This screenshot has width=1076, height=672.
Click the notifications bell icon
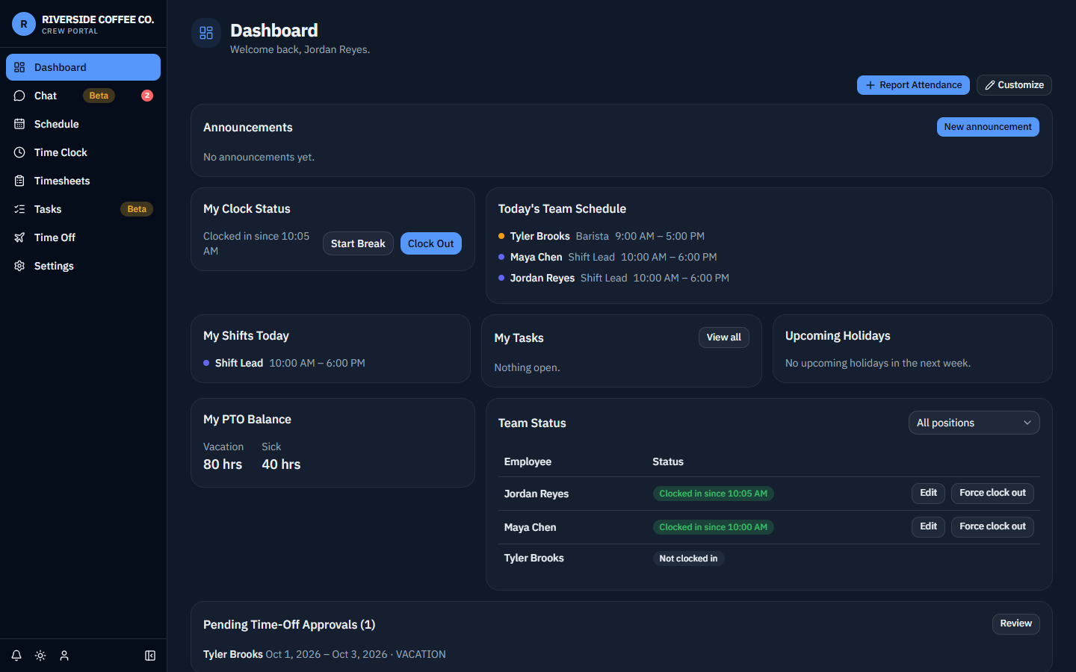(16, 656)
